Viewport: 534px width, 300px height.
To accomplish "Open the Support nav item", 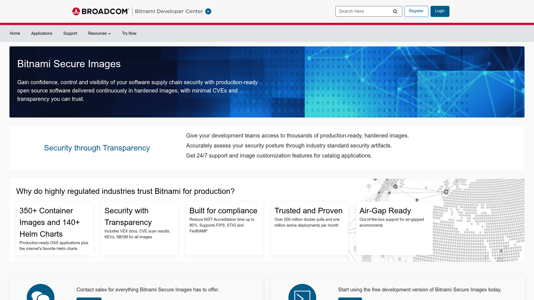I will [70, 33].
